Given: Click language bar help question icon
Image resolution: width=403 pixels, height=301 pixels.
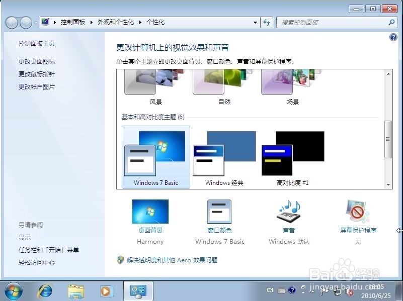Looking at the screenshot, I should (292, 290).
